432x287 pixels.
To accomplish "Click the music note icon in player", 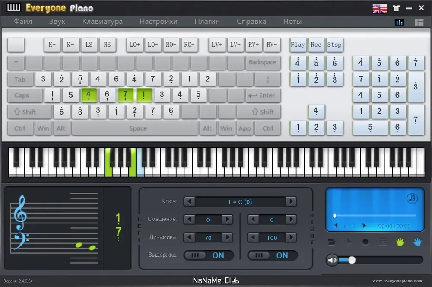I will coord(412,198).
